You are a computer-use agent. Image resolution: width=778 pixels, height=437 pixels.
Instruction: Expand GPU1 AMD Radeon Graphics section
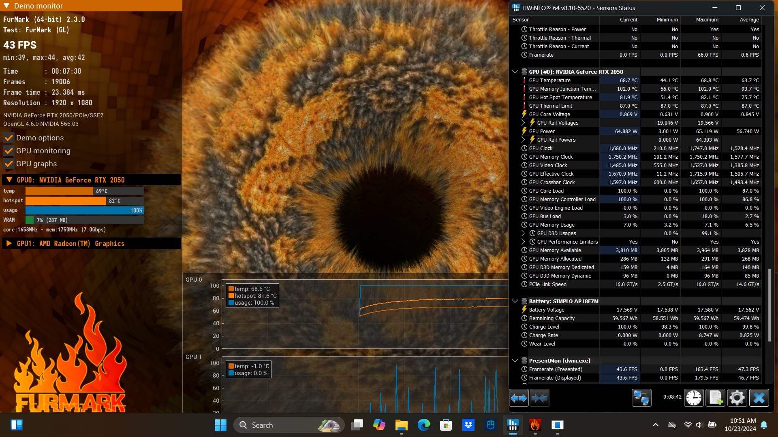pyautogui.click(x=9, y=243)
